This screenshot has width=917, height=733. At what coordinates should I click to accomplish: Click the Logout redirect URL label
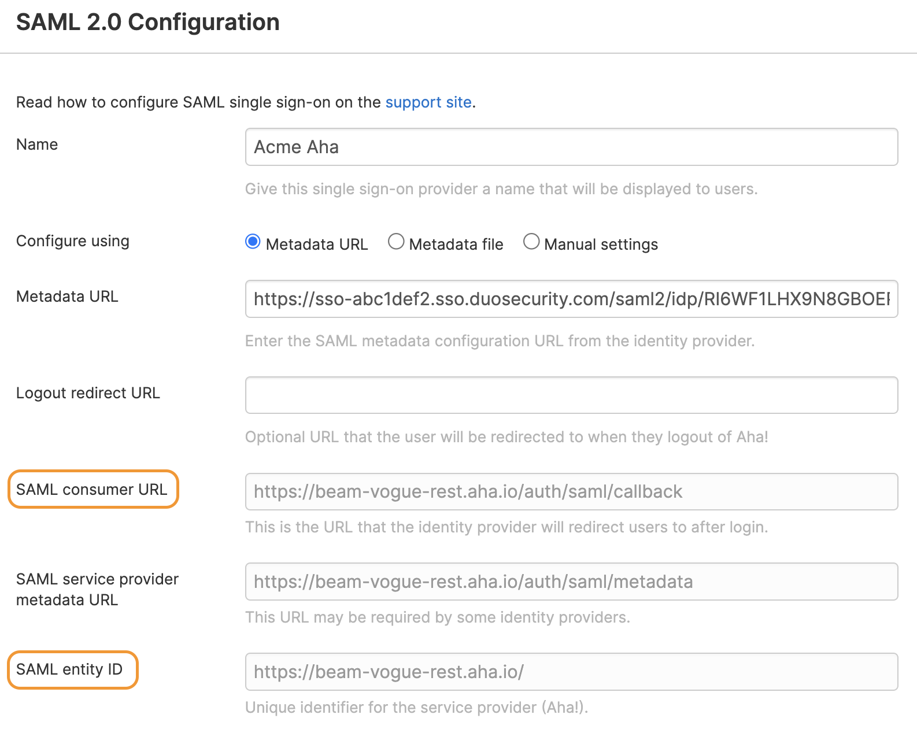point(88,393)
